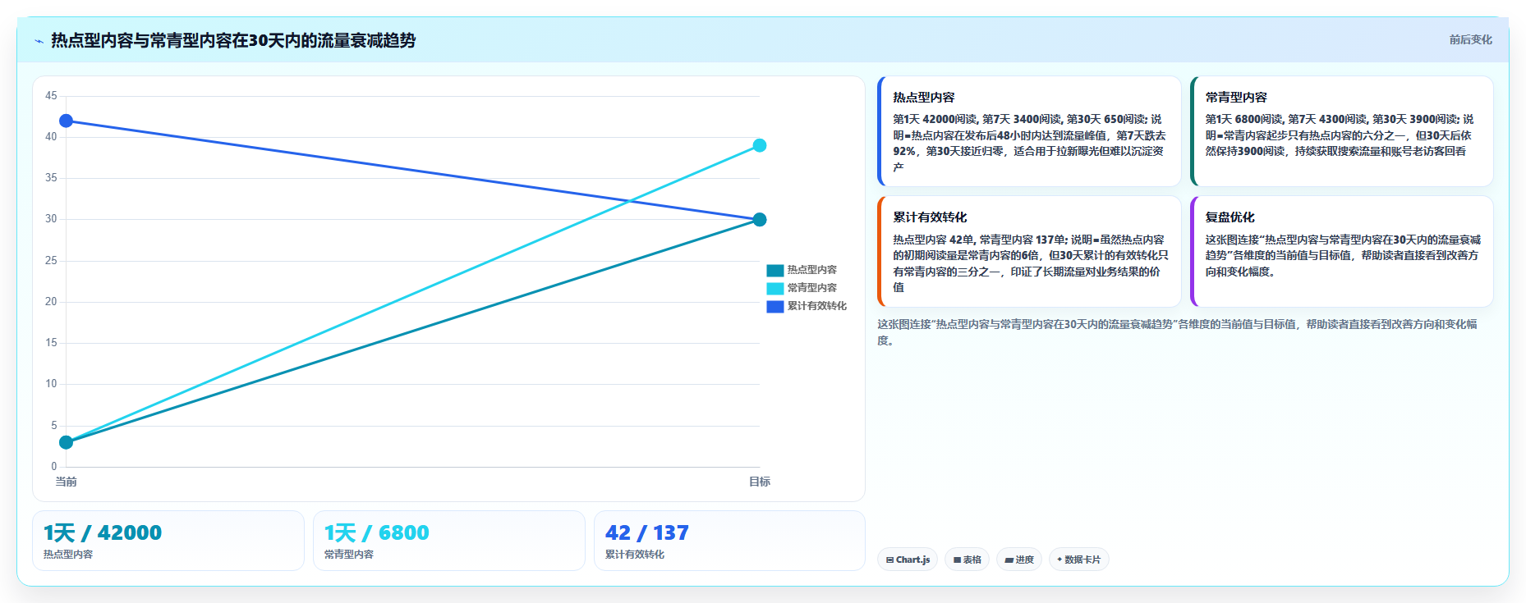
Task: Select the 42 / 137 stat card
Action: (729, 541)
